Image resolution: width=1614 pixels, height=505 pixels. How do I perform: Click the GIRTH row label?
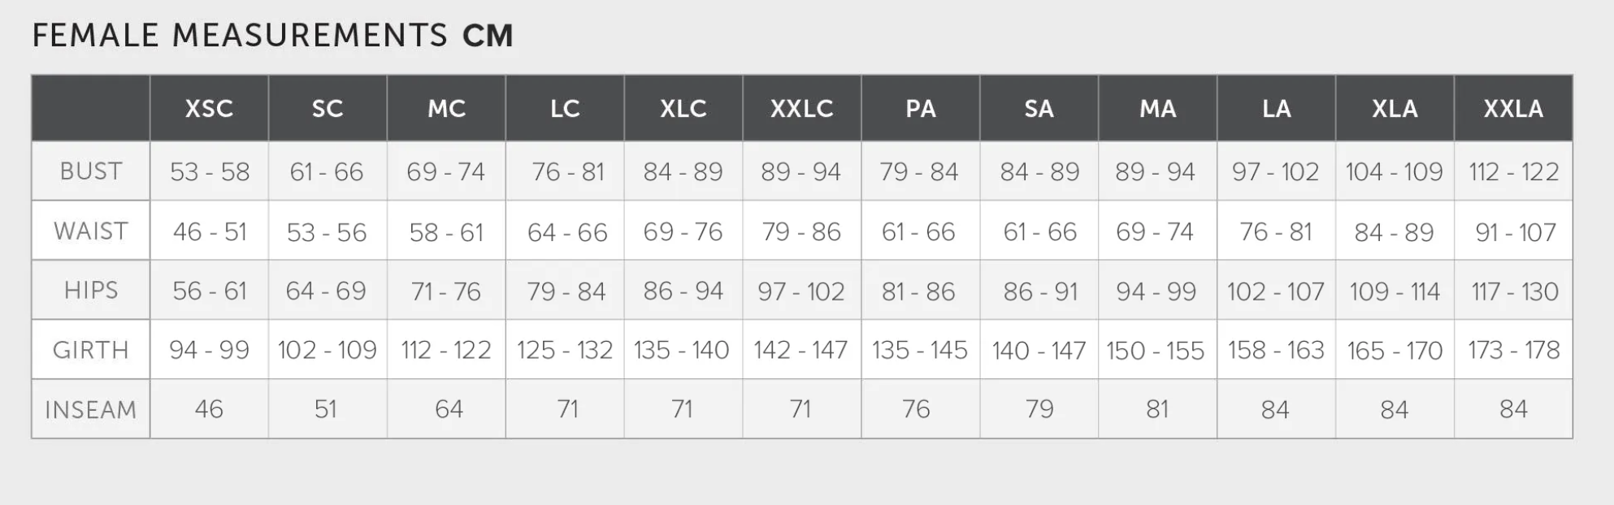91,350
